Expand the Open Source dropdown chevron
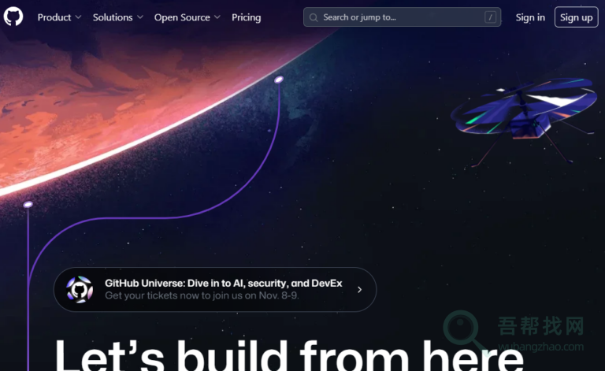 [x=217, y=17]
